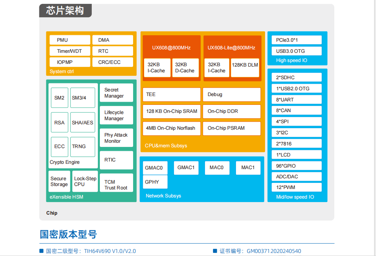376x256 pixels.
Task: Click the 128KB DLM block
Action: click(x=245, y=67)
